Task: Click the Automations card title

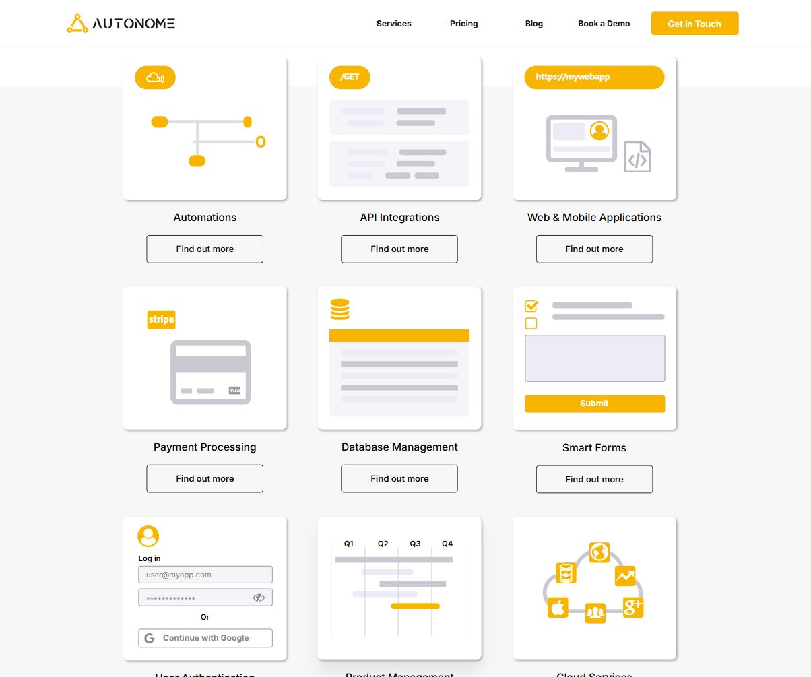Action: click(205, 218)
